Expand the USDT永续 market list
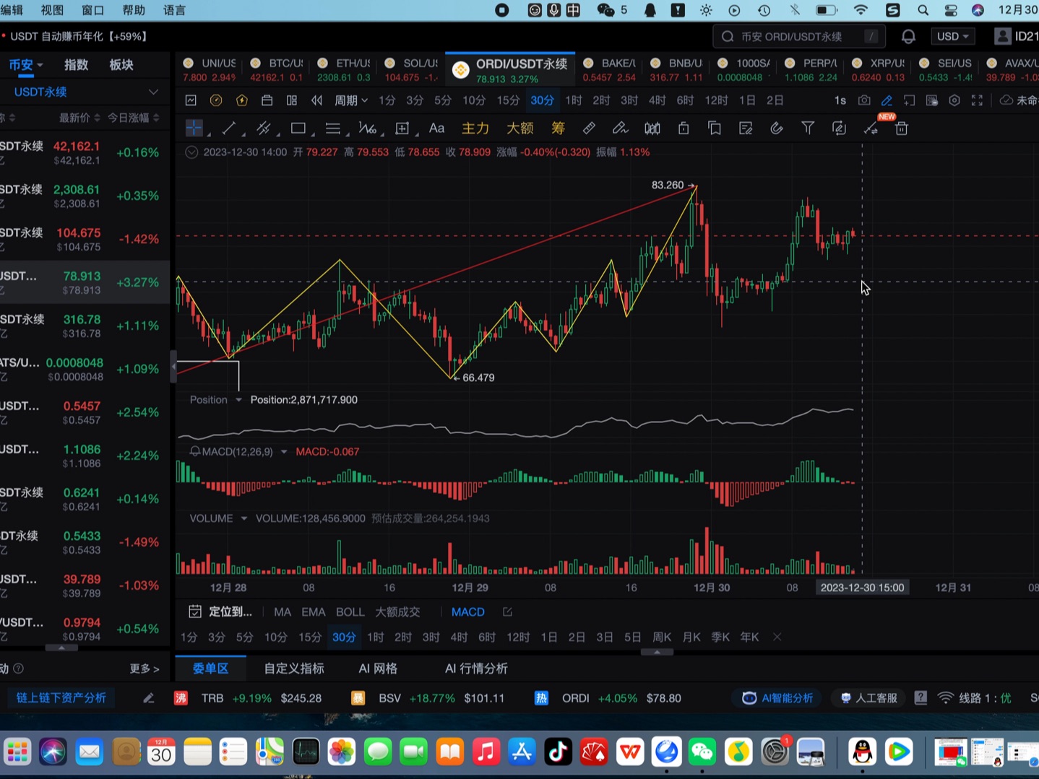The height and width of the screenshot is (779, 1039). (x=85, y=92)
